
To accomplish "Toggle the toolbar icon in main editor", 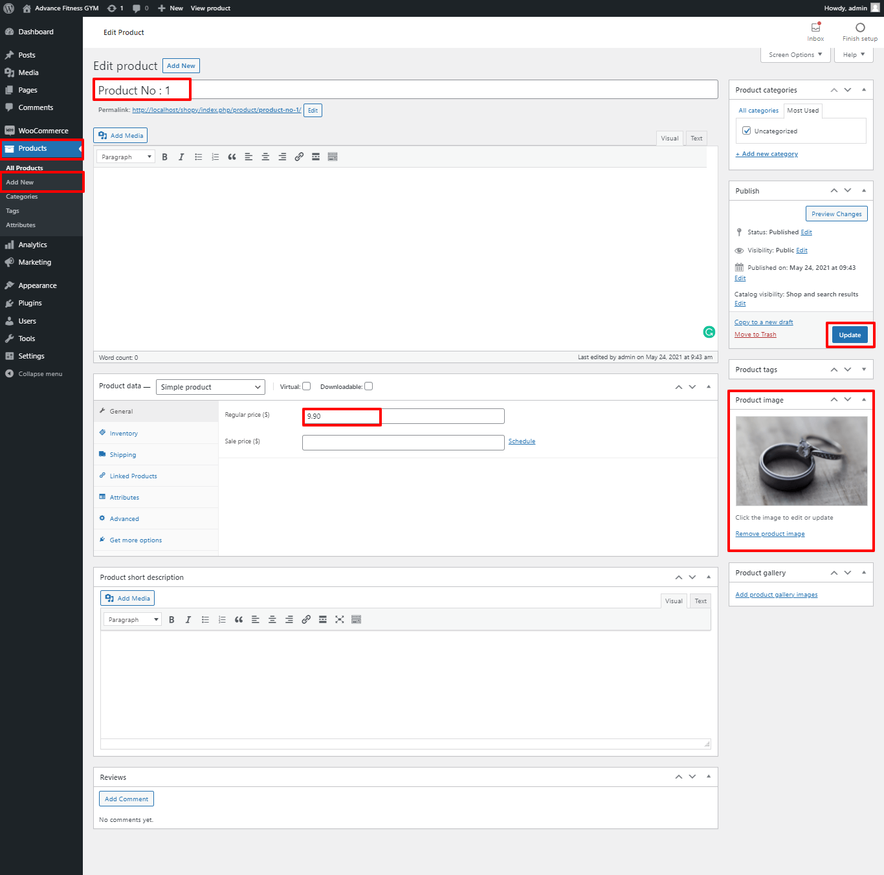I will [x=333, y=157].
